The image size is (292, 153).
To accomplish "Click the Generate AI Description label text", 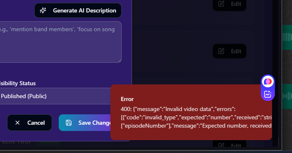I will click(85, 10).
